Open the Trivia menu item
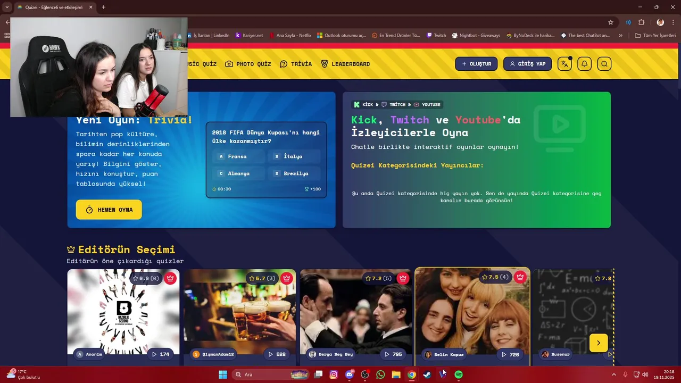This screenshot has height=383, width=681. coord(296,64)
